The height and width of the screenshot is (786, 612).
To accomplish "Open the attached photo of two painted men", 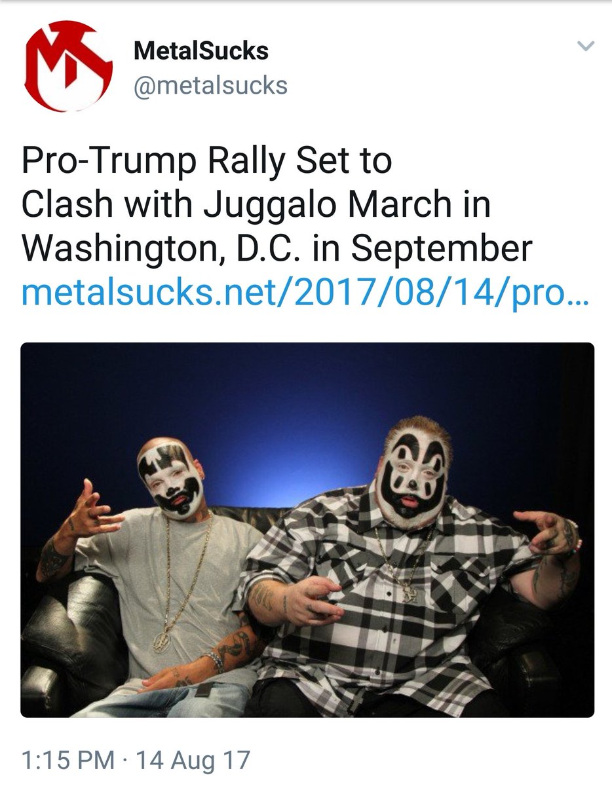I will [x=307, y=529].
